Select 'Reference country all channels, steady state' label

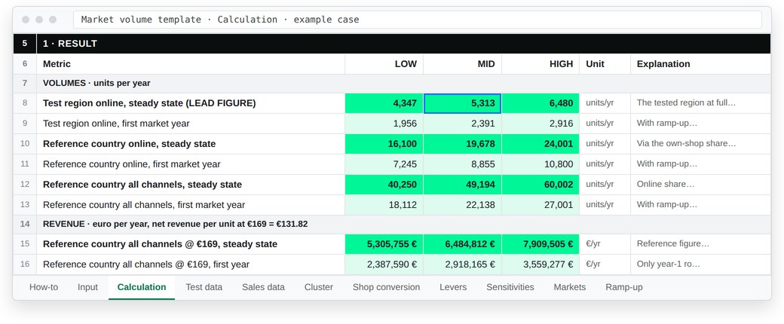pos(191,185)
